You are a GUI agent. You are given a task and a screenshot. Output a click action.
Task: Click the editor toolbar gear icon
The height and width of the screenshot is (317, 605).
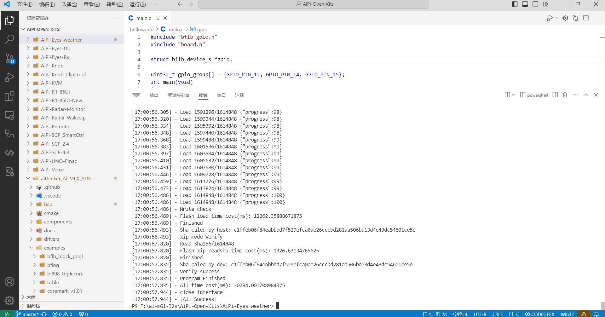tap(565, 18)
